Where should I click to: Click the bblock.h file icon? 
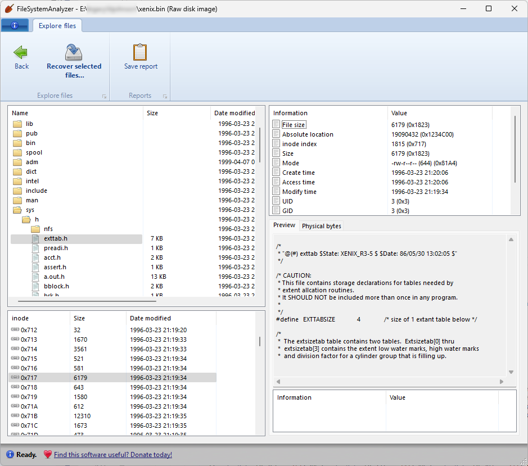35,286
